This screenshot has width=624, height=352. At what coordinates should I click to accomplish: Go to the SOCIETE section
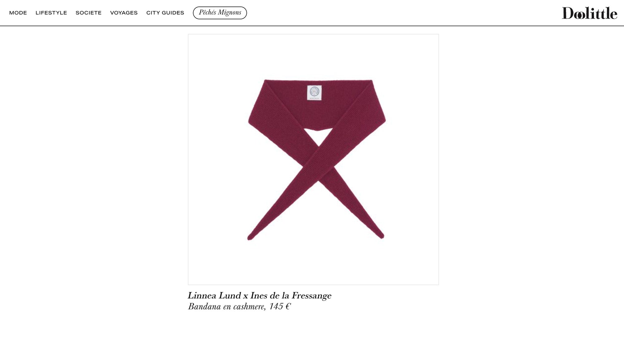pyautogui.click(x=89, y=13)
